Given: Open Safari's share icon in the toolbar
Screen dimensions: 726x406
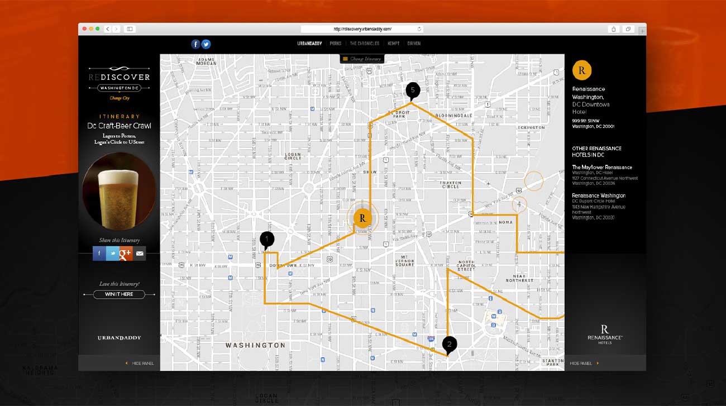Looking at the screenshot, I should pos(614,29).
